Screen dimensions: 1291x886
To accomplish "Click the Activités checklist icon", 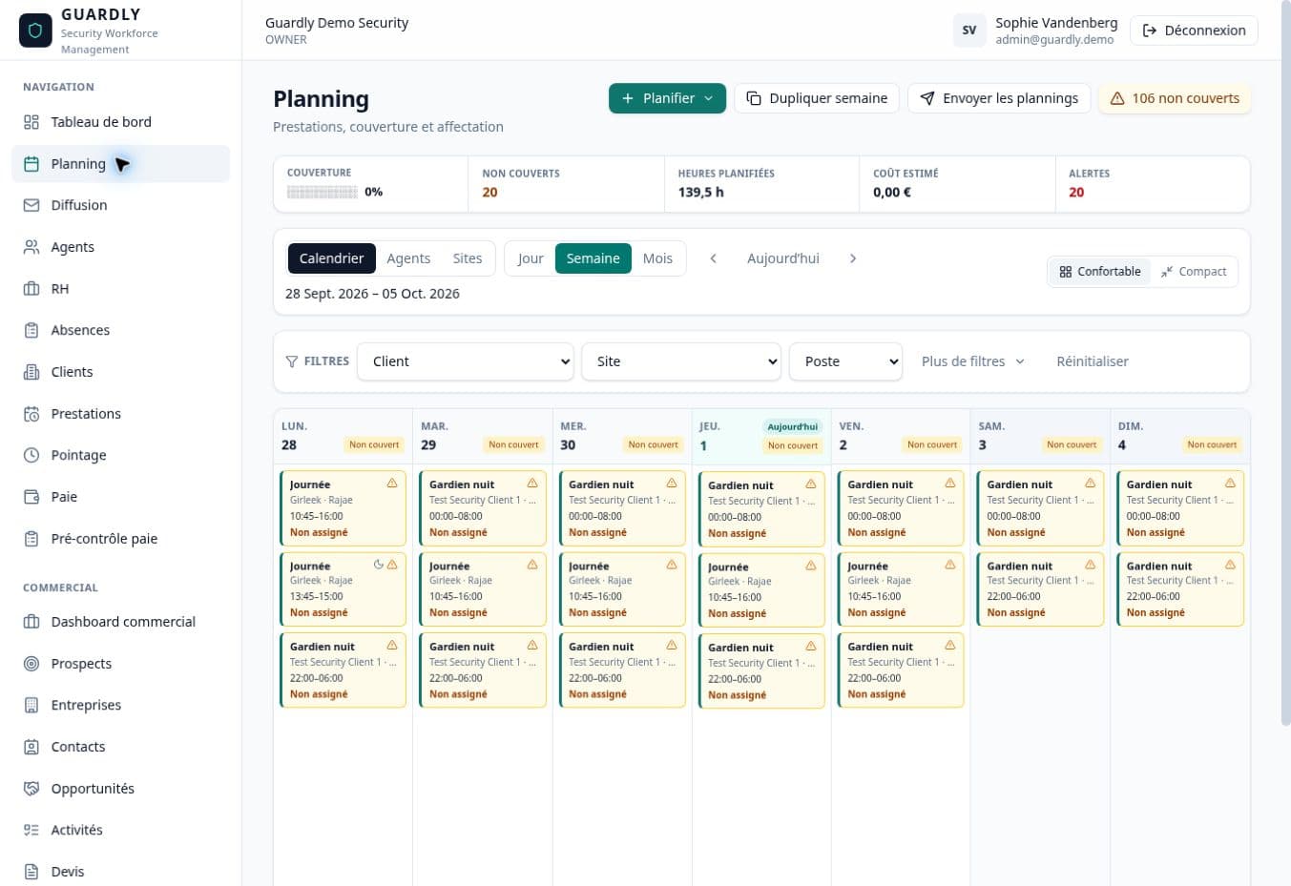I will coord(31,830).
